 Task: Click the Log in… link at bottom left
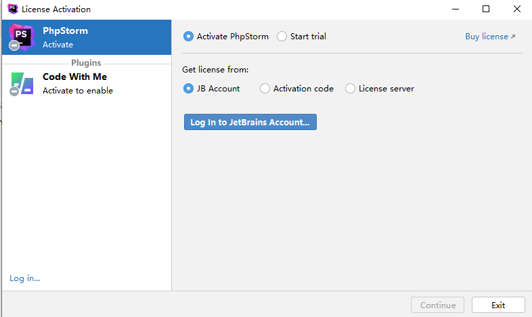click(x=24, y=278)
